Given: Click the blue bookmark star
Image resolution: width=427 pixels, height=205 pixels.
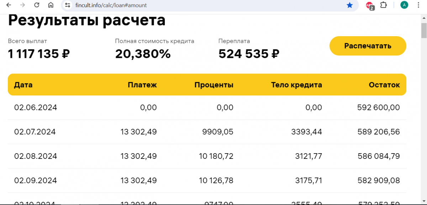Looking at the screenshot, I should tap(350, 5).
